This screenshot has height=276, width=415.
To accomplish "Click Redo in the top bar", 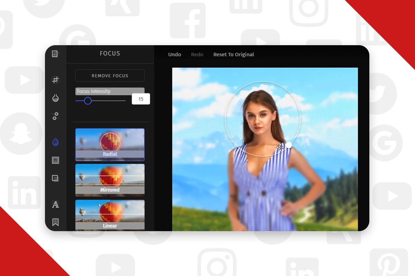I will pos(197,55).
